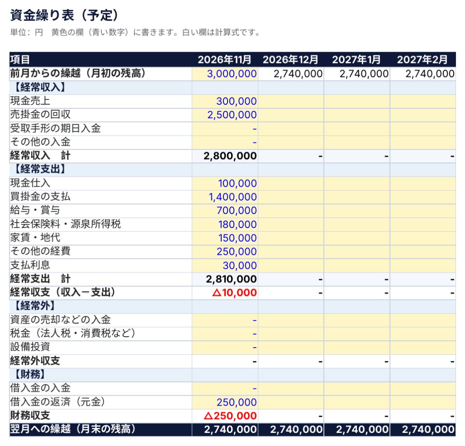This screenshot has width=465, height=446.
Task: Click the 社会保険料・源泉所得税 value 180,000
Action: click(x=225, y=225)
